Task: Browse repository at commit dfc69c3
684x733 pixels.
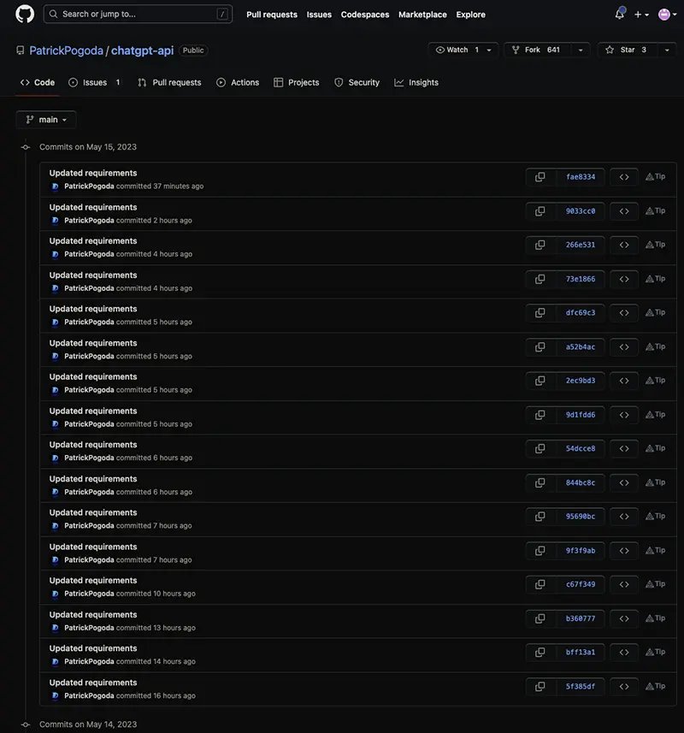Action: pyautogui.click(x=624, y=313)
